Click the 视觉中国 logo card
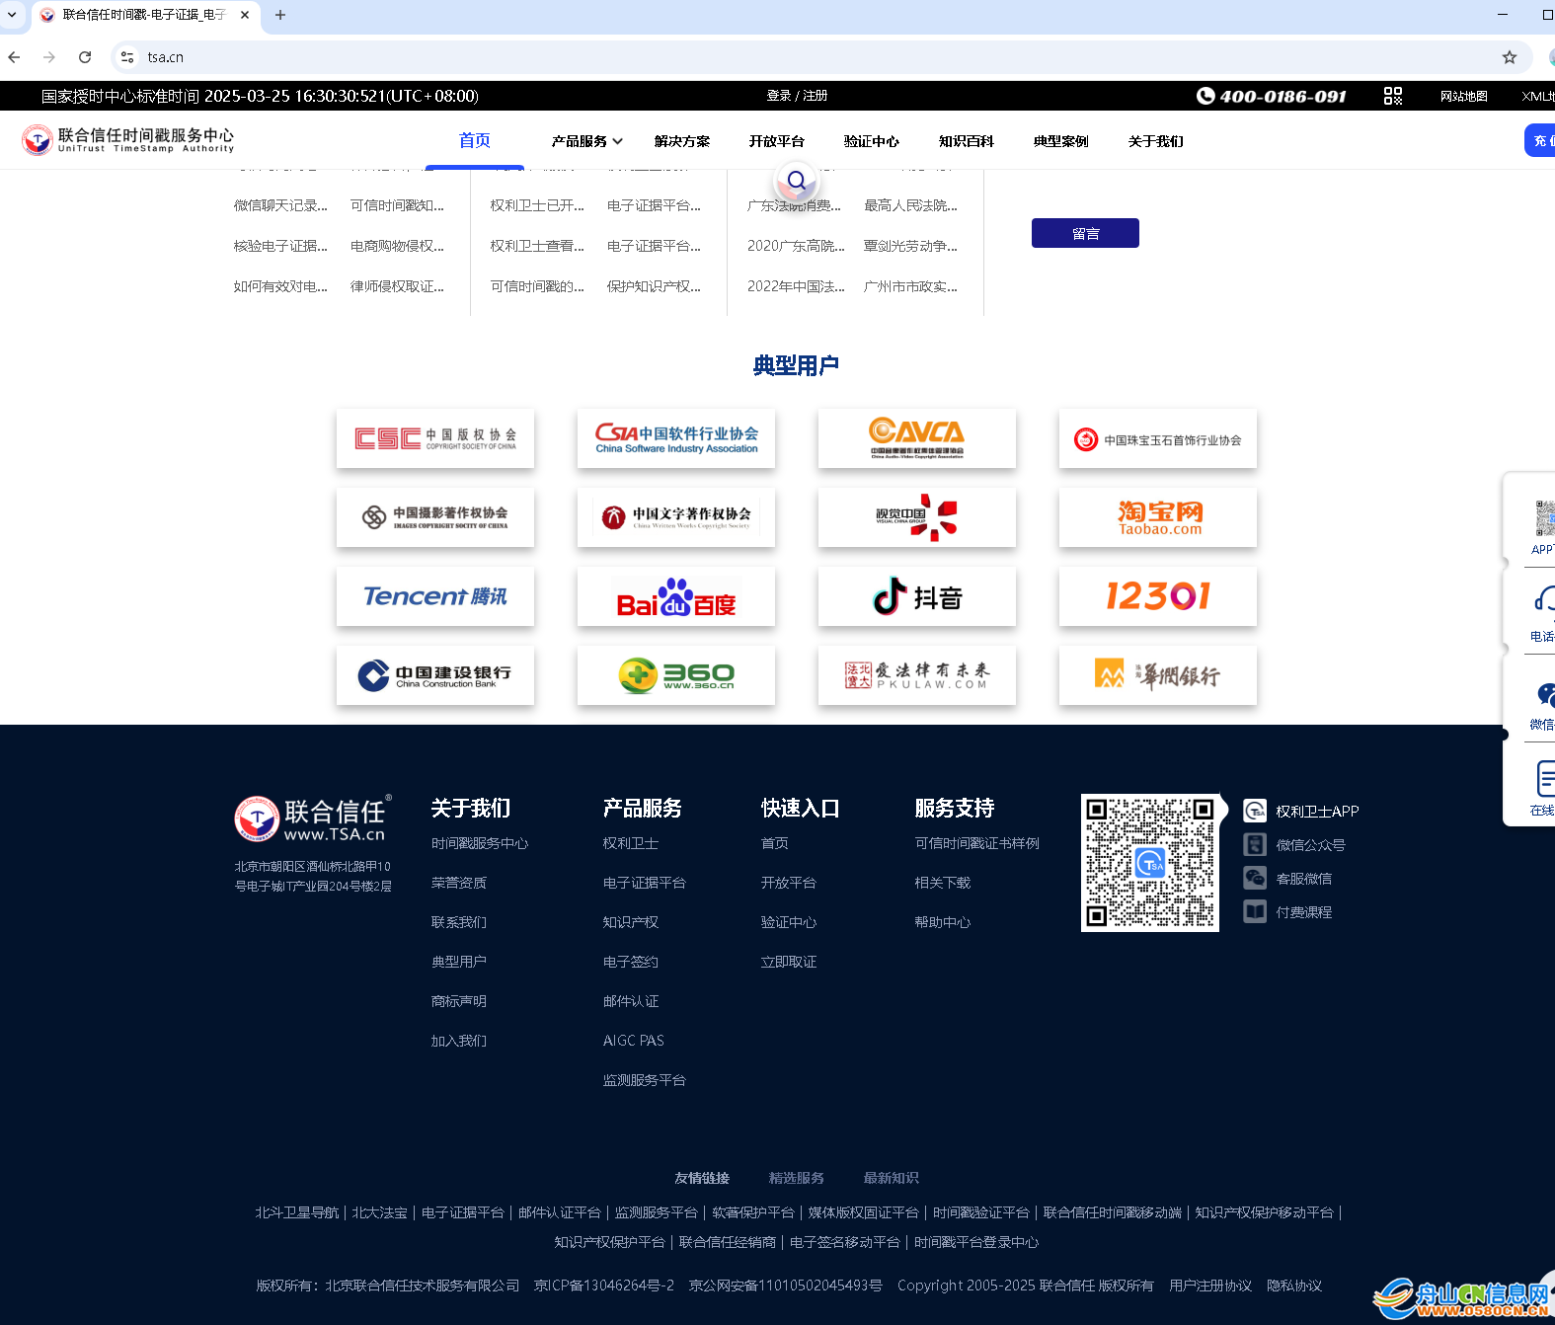This screenshot has width=1555, height=1325. coord(917,517)
